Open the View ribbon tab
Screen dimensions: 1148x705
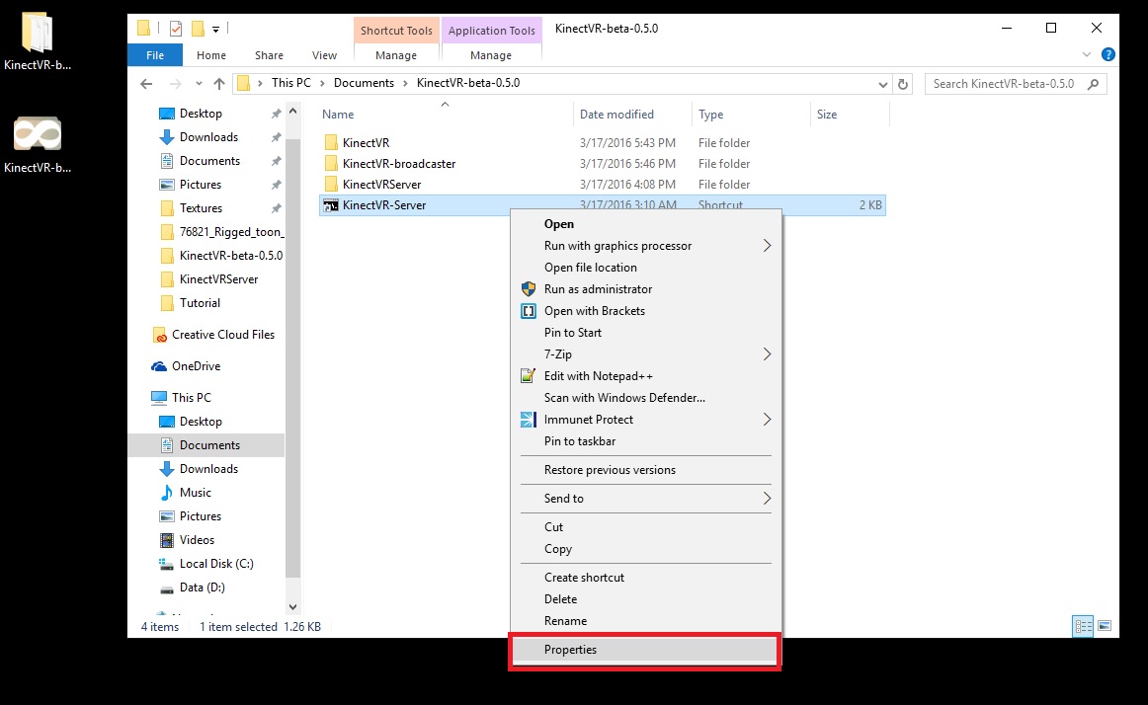(x=324, y=55)
